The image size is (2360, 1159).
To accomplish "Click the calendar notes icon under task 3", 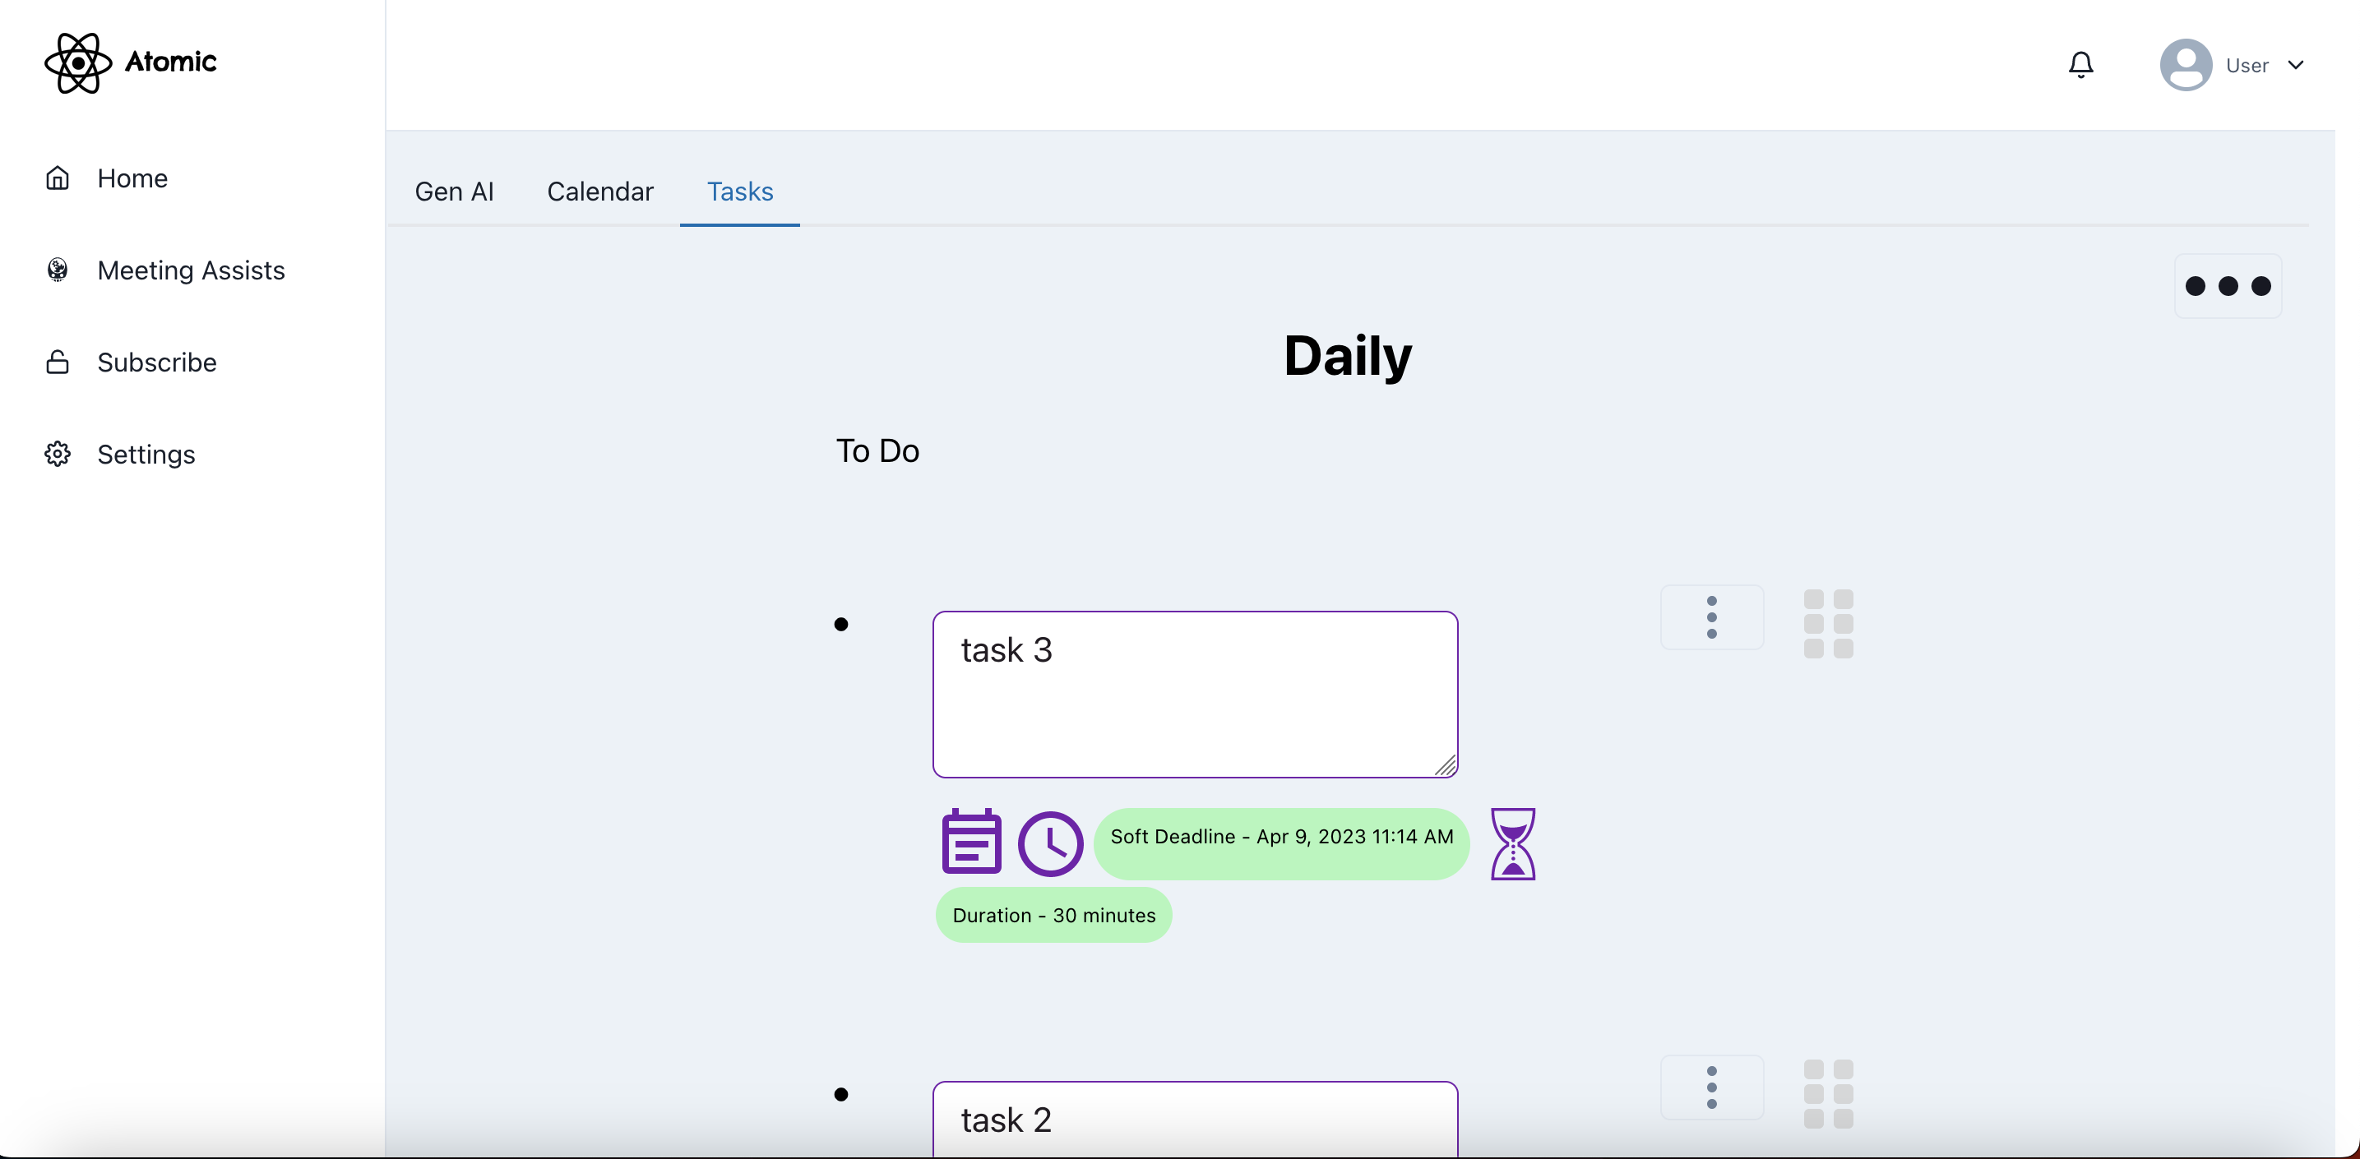I will [x=971, y=842].
